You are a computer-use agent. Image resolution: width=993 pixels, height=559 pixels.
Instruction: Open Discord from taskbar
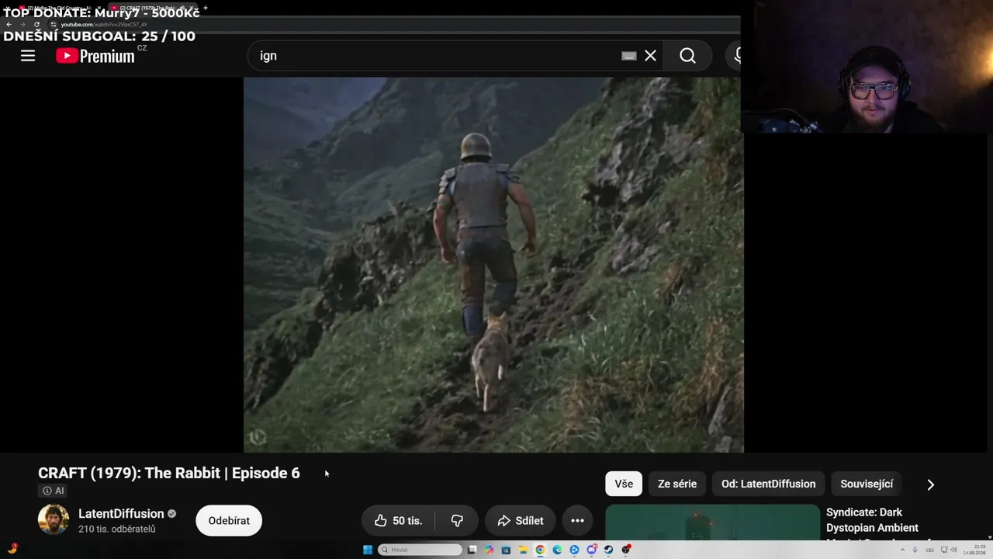tap(591, 550)
